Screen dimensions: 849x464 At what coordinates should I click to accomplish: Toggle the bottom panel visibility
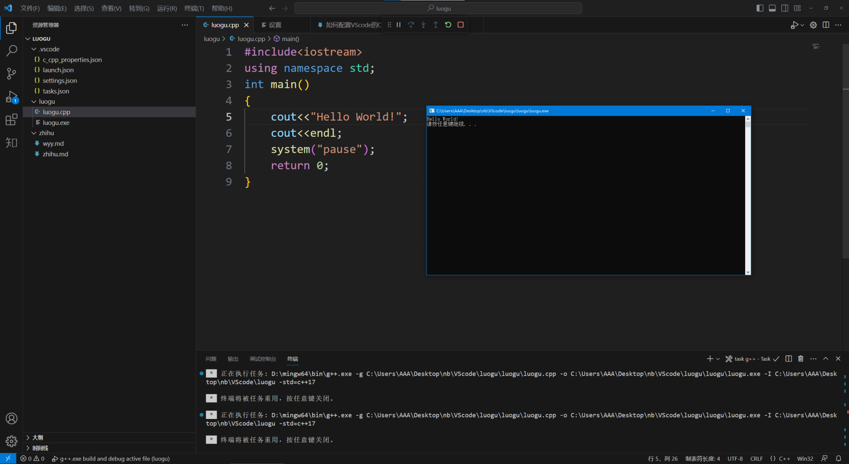tap(772, 8)
